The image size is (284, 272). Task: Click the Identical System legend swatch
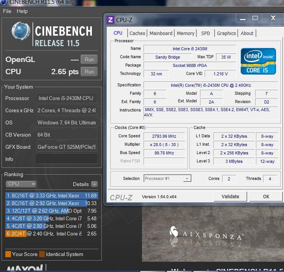point(42,254)
